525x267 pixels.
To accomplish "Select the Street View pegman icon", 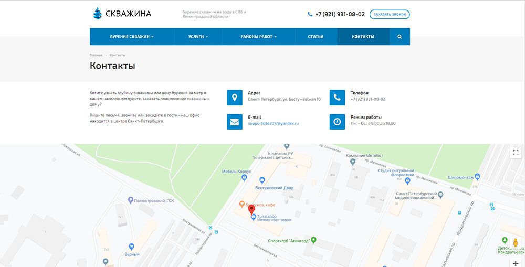I will pyautogui.click(x=515, y=243).
